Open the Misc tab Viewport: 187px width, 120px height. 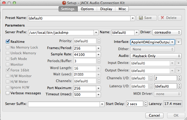click(x=122, y=9)
